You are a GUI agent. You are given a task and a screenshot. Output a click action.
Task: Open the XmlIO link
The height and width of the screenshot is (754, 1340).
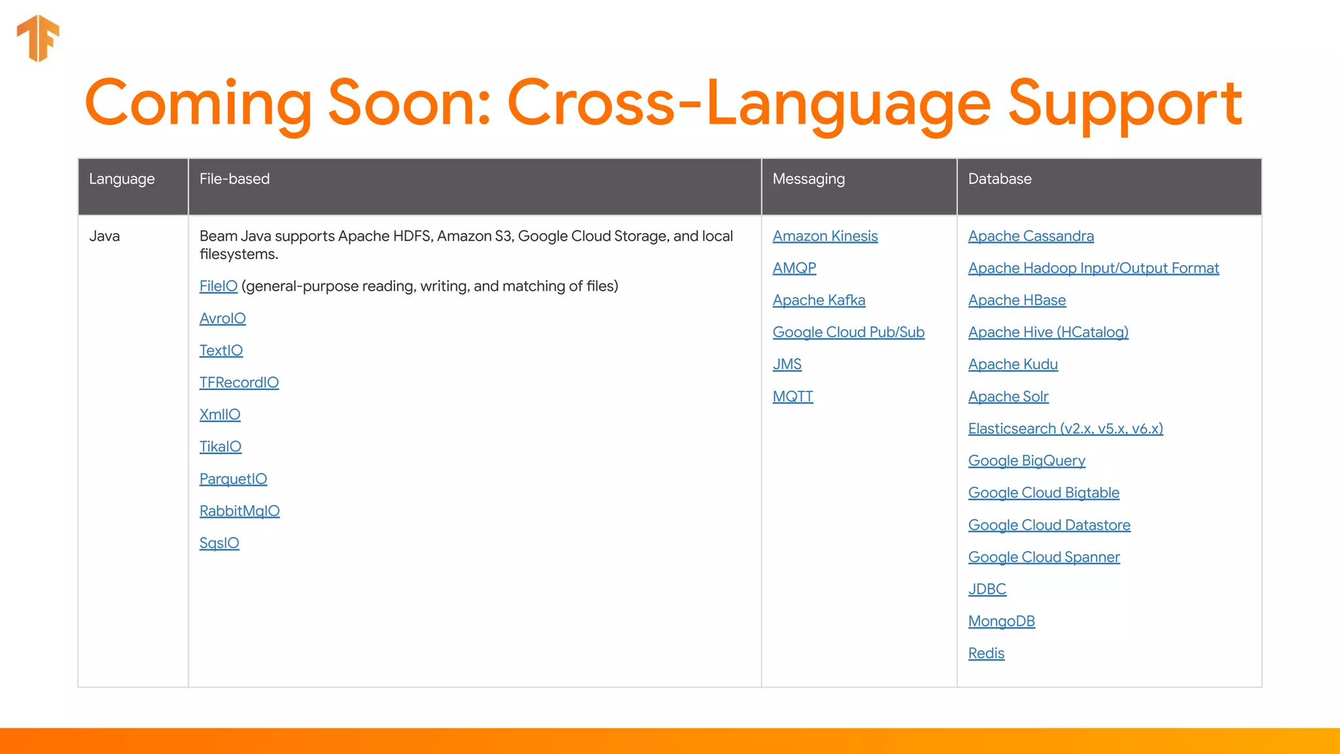[220, 414]
